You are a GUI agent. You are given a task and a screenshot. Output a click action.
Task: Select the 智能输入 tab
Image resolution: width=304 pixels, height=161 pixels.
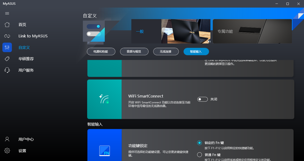(196, 52)
